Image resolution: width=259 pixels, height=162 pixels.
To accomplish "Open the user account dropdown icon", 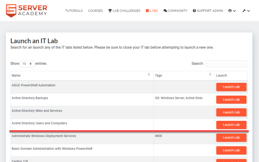I will 232,11.
